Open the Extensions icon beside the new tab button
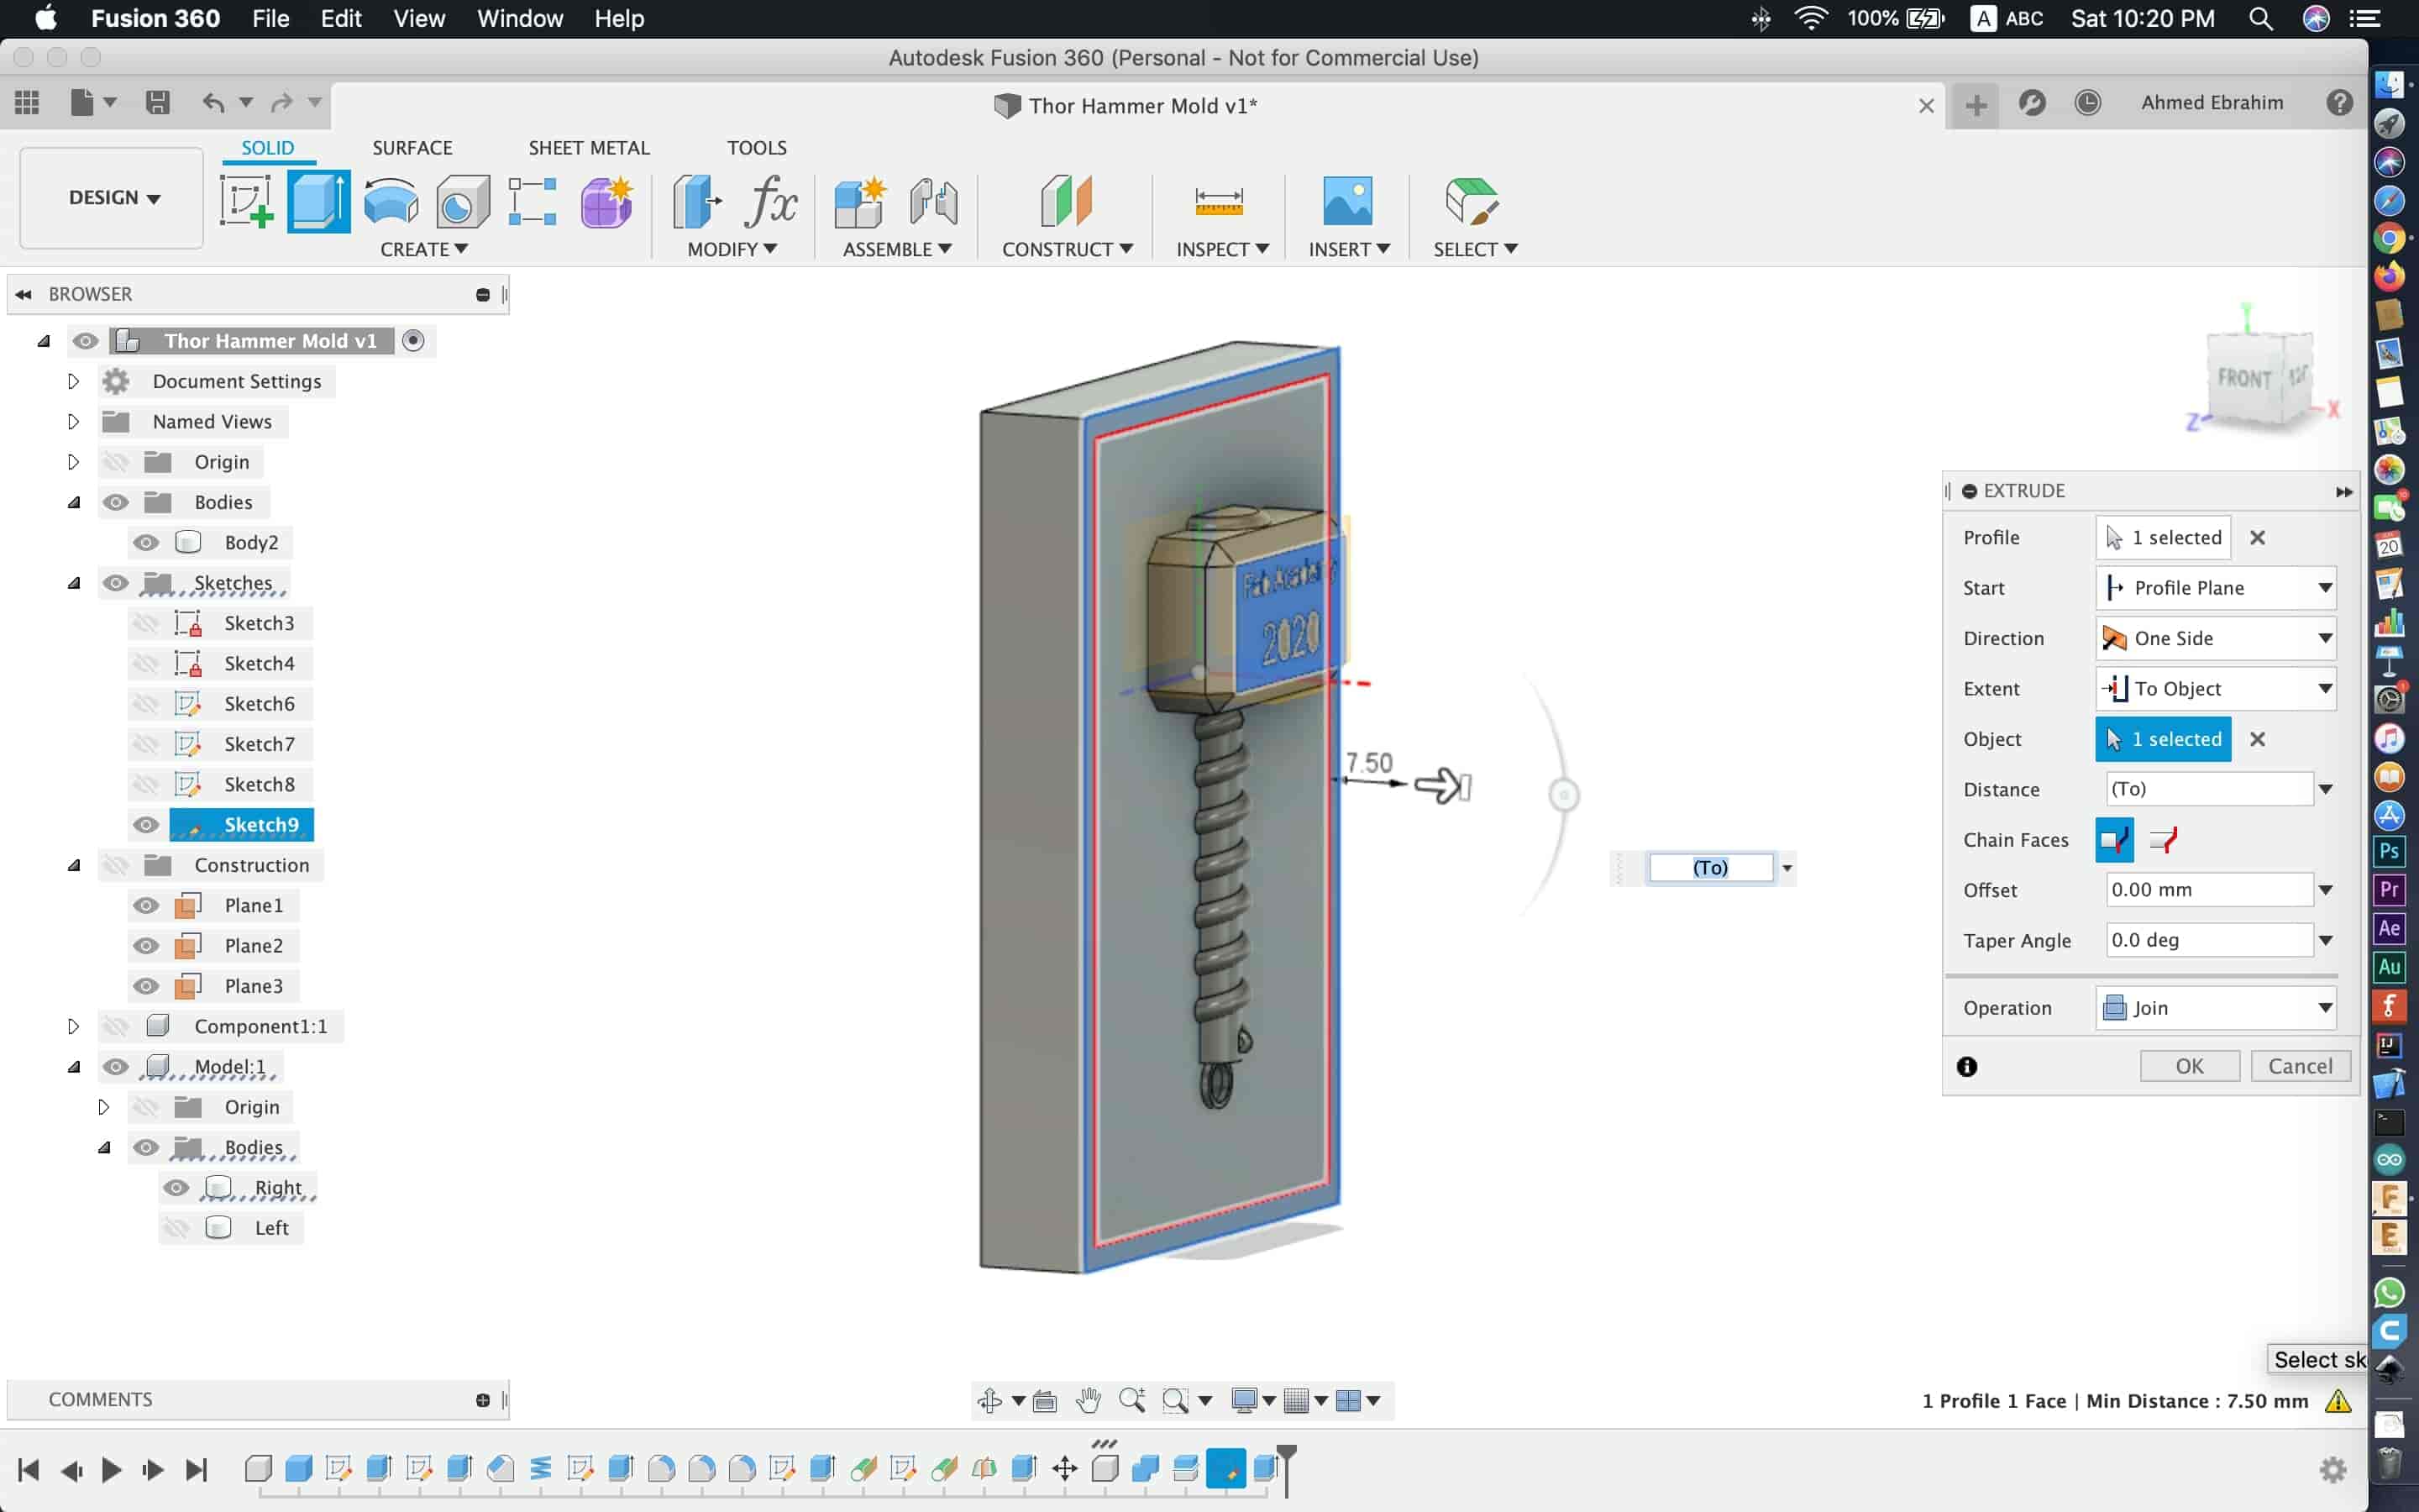 coord(2031,103)
